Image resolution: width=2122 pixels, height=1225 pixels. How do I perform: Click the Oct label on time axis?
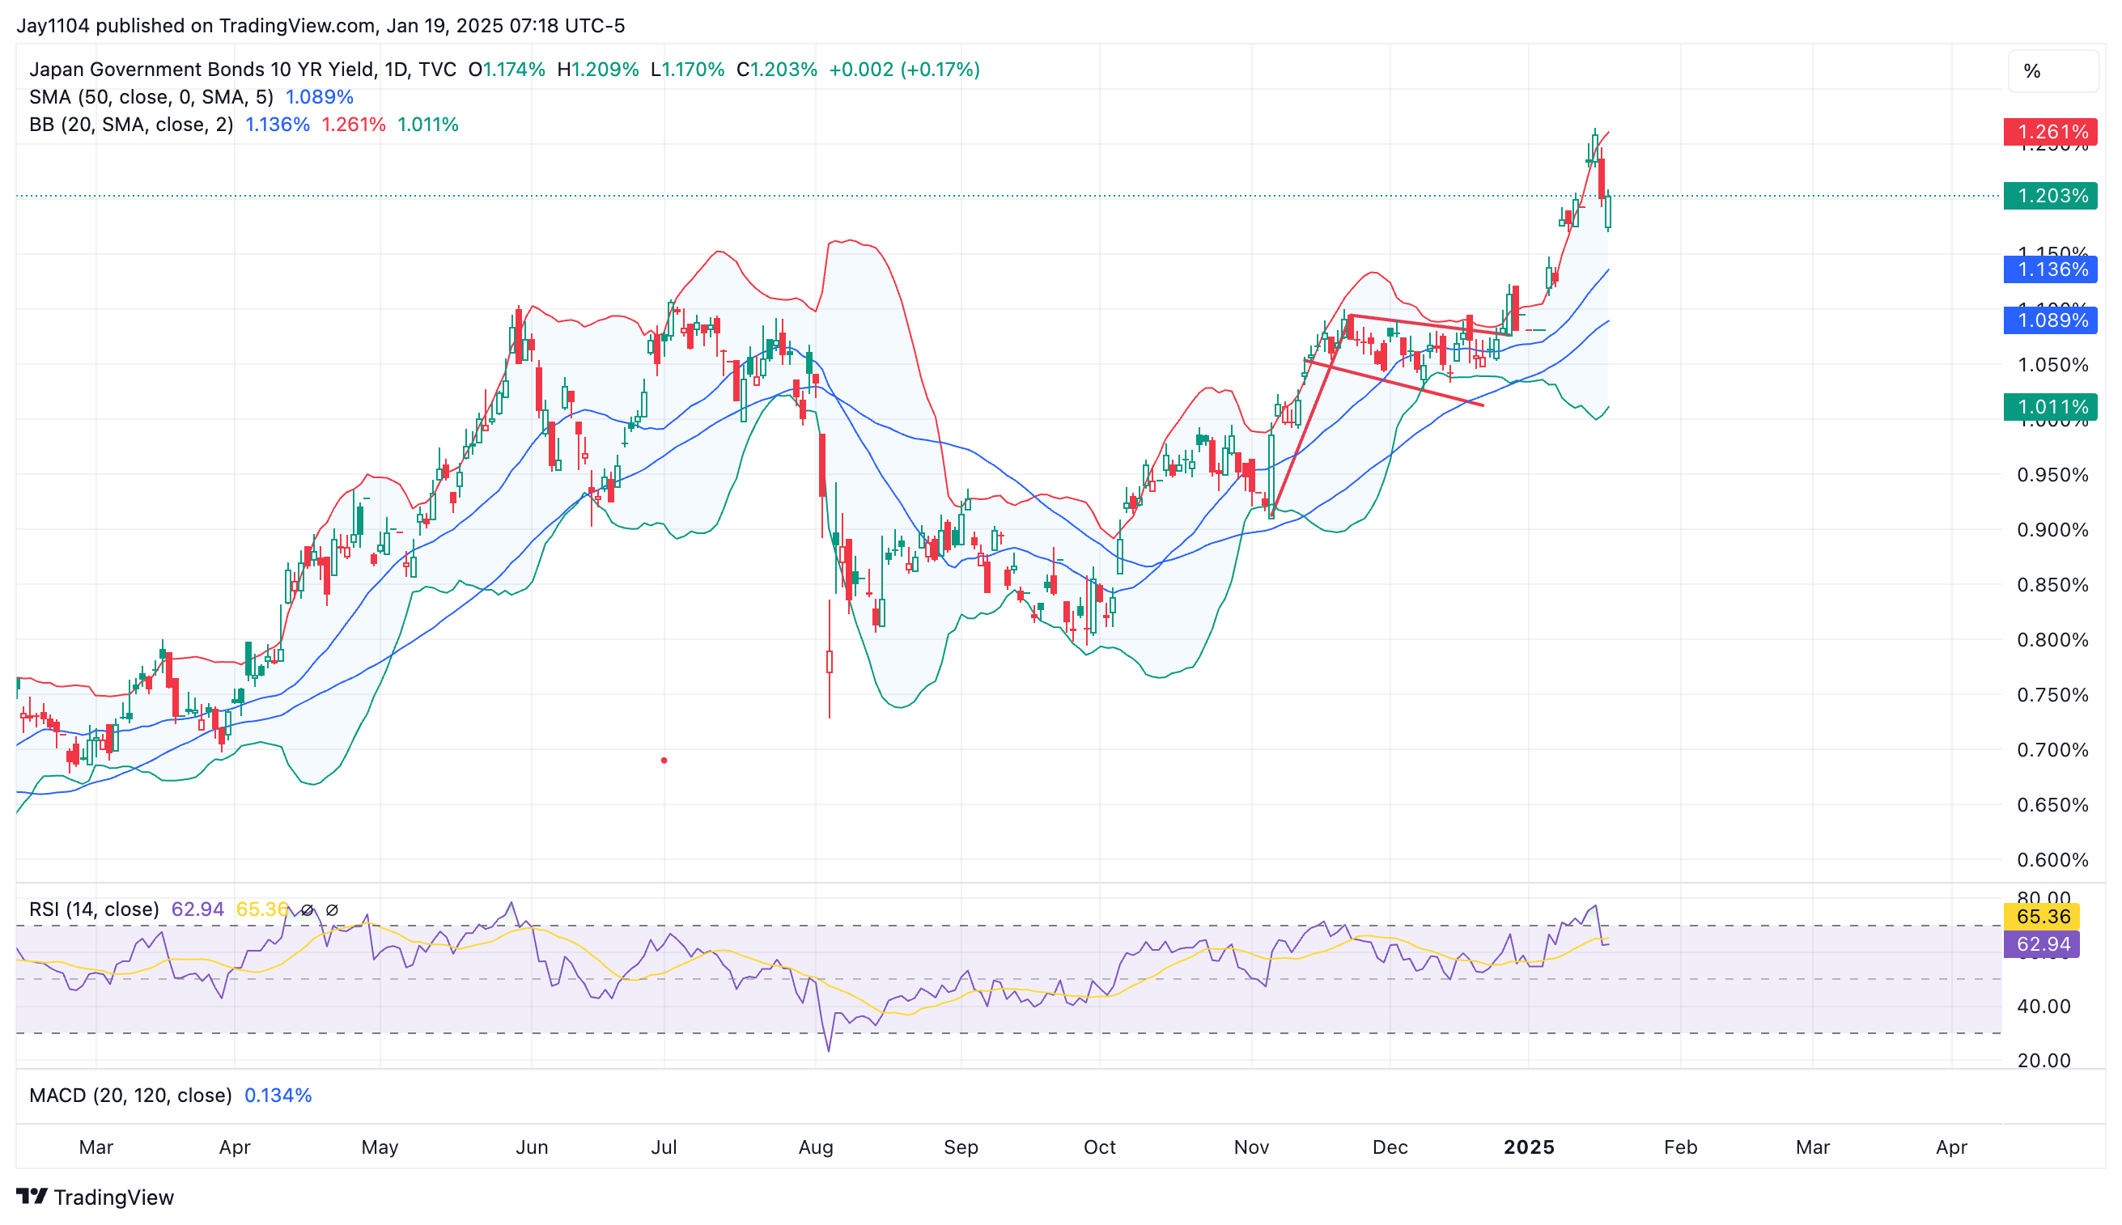coord(1100,1147)
